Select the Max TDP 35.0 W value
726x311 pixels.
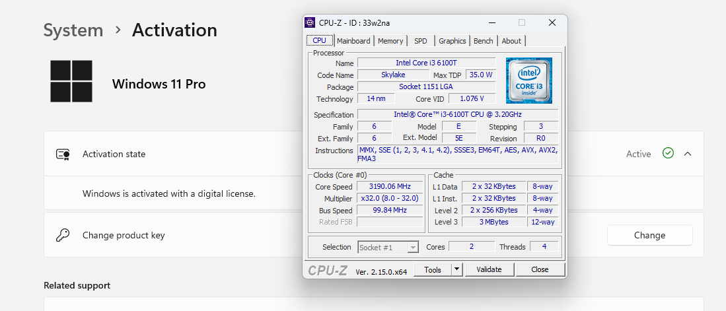click(481, 75)
